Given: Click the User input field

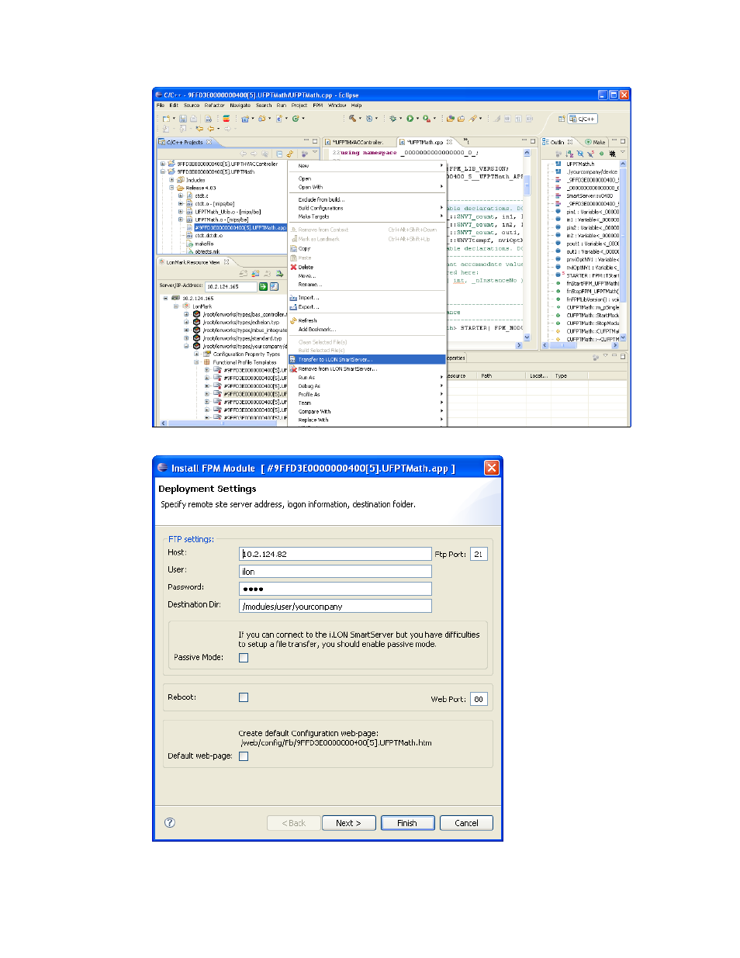Looking at the screenshot, I should (335, 572).
